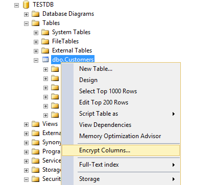213x185 pixels.
Task: Collapse the TESTDB database node
Action: 16,5
